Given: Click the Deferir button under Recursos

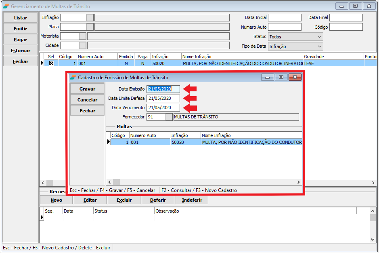Looking at the screenshot, I should [x=158, y=200].
